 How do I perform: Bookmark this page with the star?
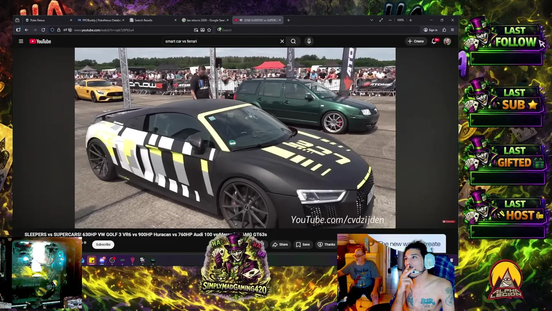coord(209,30)
